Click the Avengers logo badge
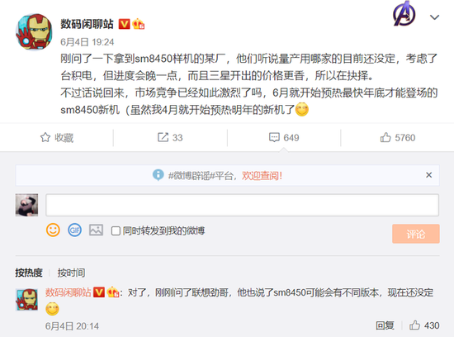 404,13
